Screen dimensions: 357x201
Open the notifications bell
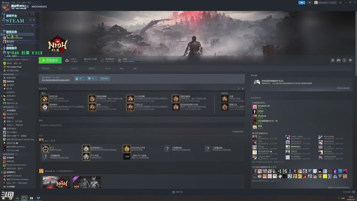point(309,3)
